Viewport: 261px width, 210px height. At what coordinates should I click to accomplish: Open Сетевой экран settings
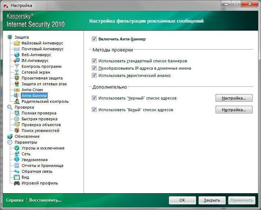[x=36, y=72]
